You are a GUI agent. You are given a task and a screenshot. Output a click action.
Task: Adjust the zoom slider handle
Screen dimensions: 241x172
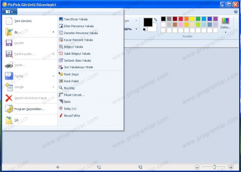214,167
